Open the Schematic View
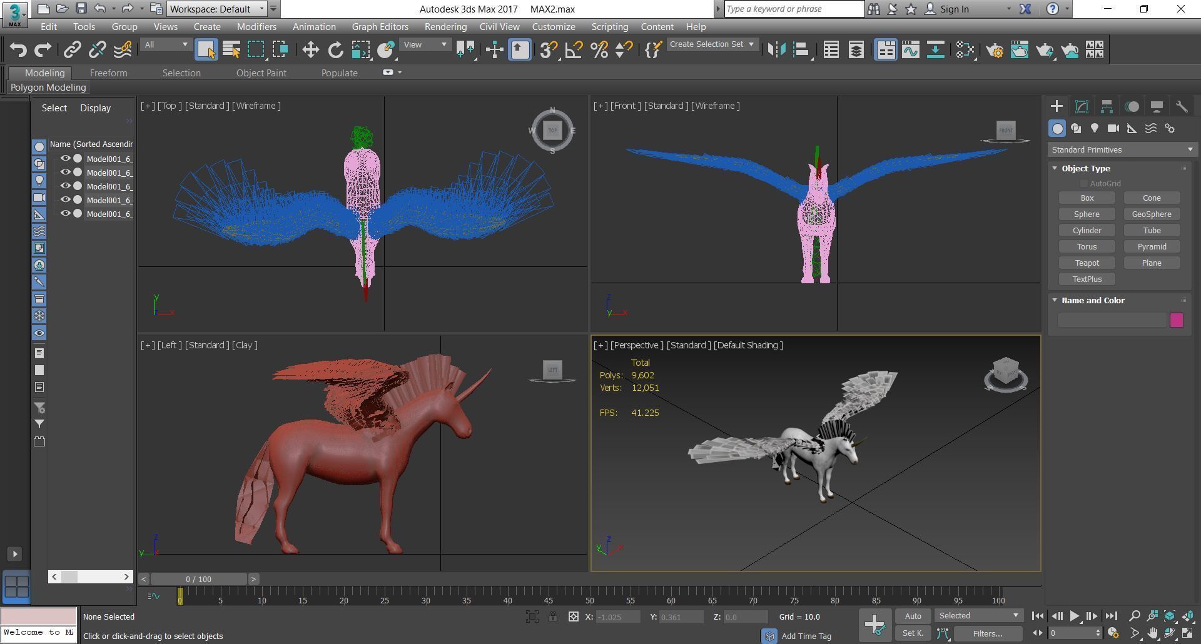This screenshot has height=644, width=1201. (936, 50)
